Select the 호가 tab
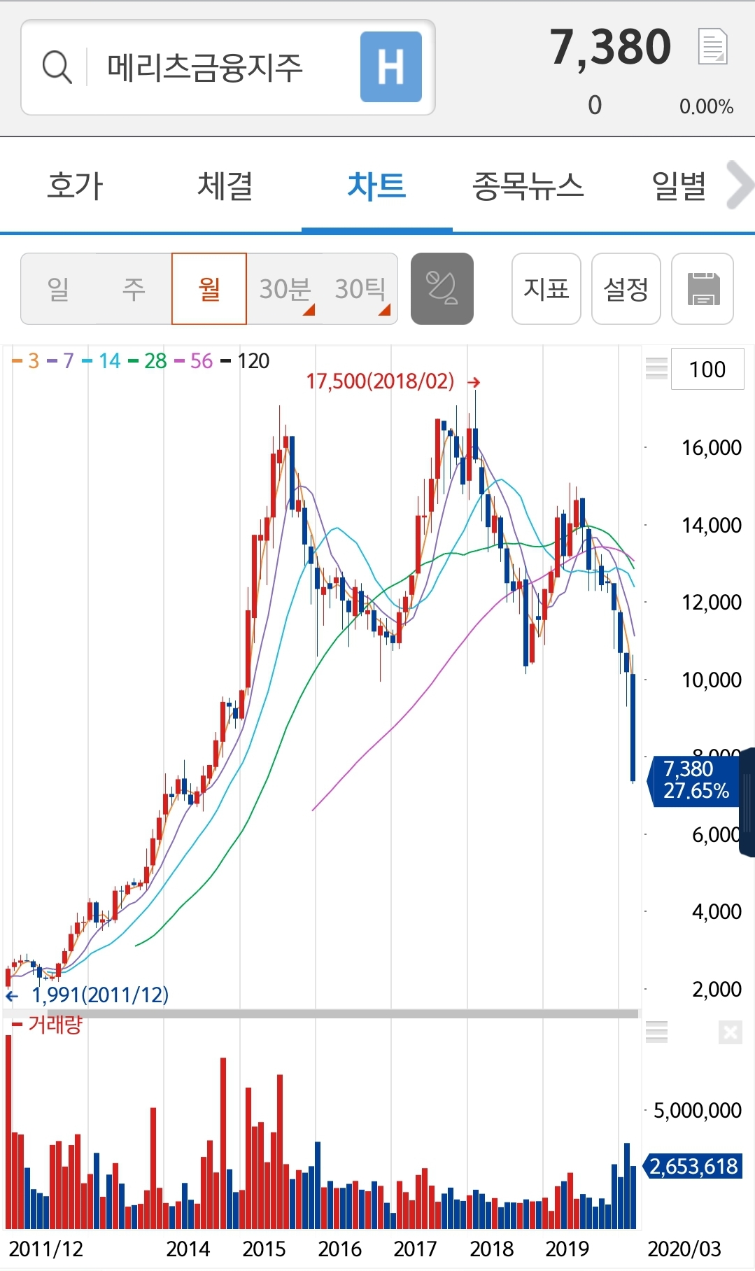Screen dimensions: 755x1271 pos(75,185)
